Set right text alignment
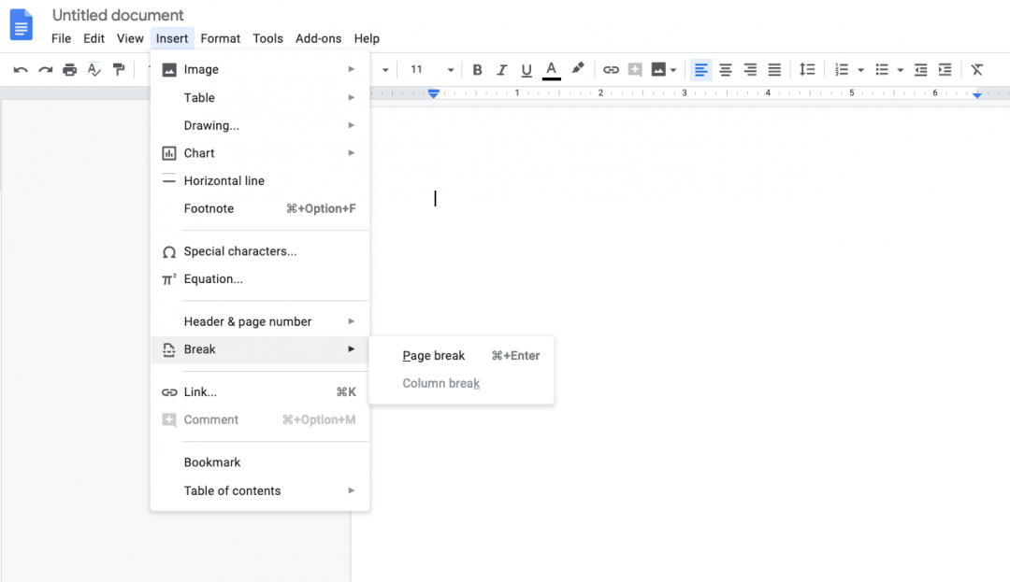1010x582 pixels. tap(750, 69)
